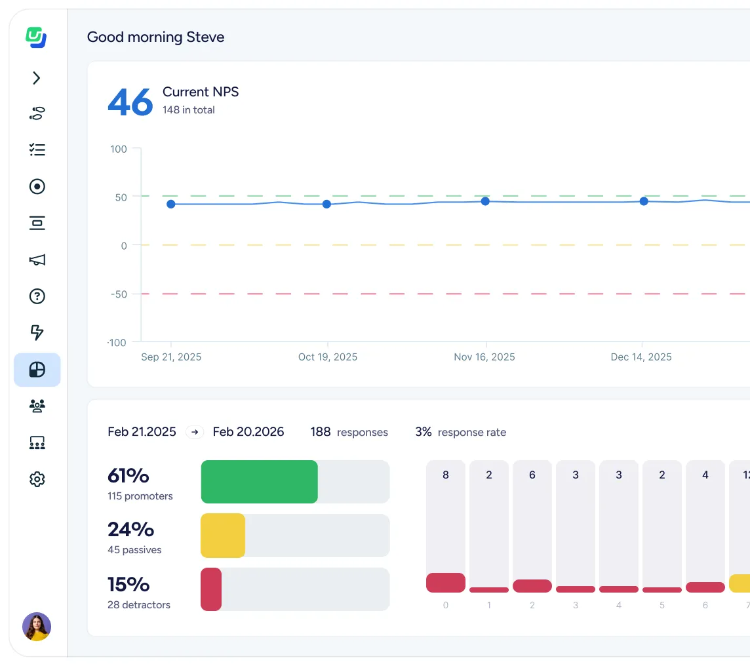The width and height of the screenshot is (750, 666).
Task: Open the question mark resource center icon
Action: pyautogui.click(x=37, y=296)
